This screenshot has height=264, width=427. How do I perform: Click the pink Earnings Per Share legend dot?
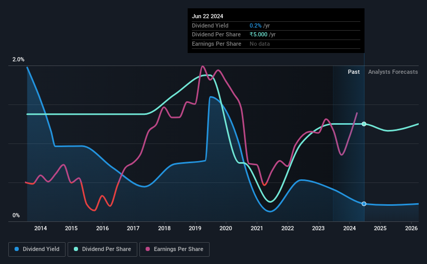[x=148, y=249]
